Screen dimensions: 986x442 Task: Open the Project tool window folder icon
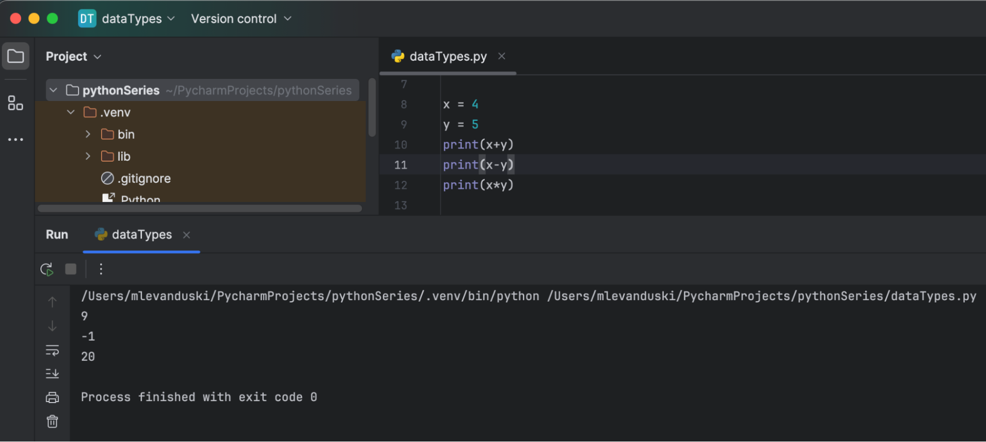tap(15, 56)
